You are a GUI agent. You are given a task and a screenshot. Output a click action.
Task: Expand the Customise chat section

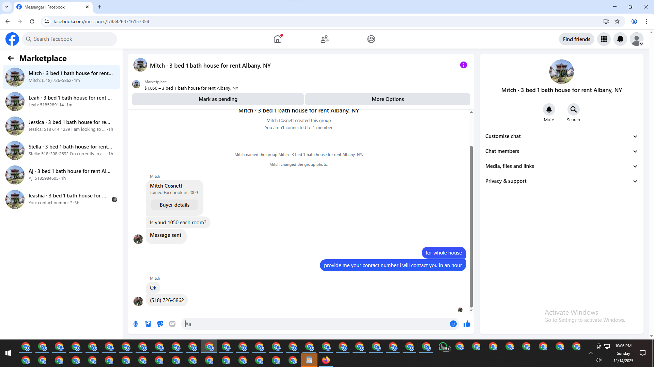click(561, 136)
